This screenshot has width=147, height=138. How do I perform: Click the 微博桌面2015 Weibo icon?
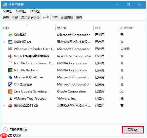point(10,106)
